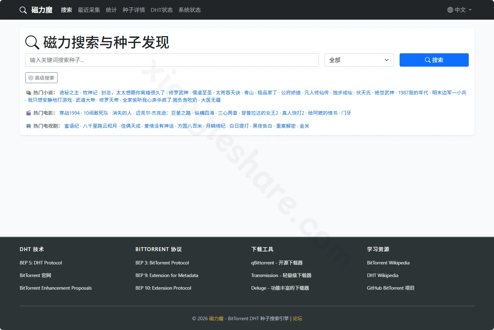Viewport: 494px width, 330px height.
Task: Open DHT Wikipedia footer link
Action: tap(383, 275)
